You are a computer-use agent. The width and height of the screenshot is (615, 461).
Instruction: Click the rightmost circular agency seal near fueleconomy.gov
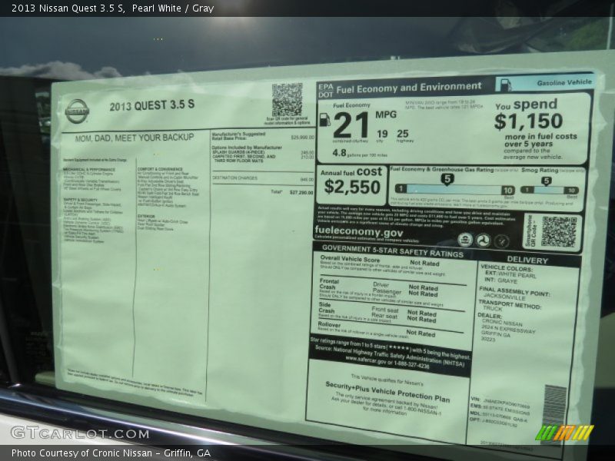(501, 241)
